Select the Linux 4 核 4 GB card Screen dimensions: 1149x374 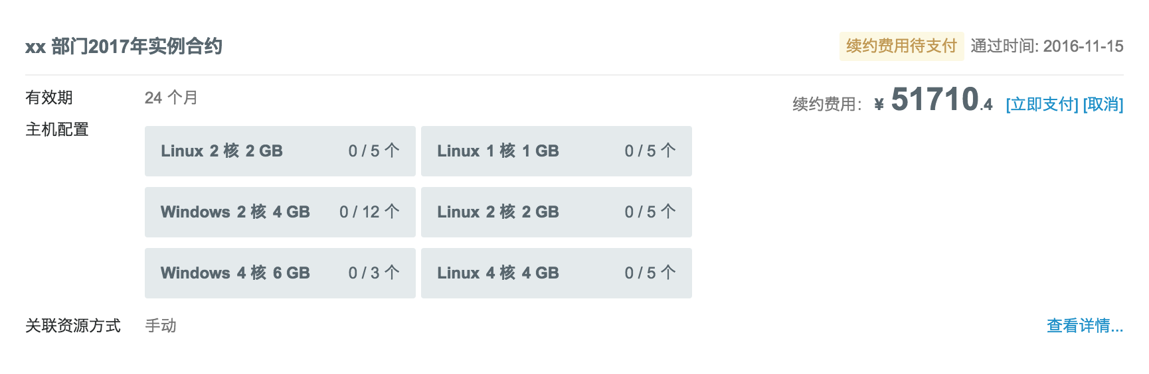(x=556, y=273)
